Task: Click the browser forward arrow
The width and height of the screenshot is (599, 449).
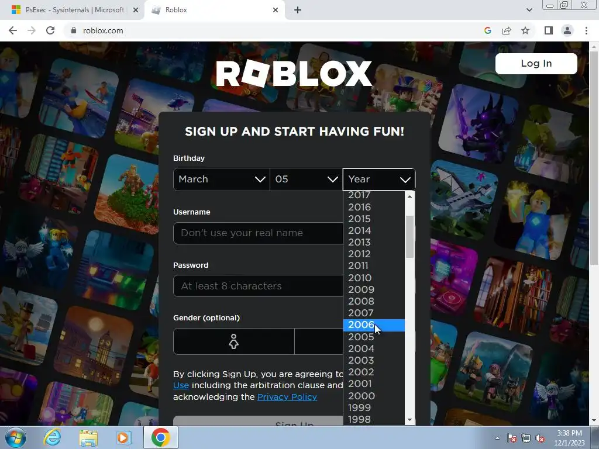Action: click(32, 30)
